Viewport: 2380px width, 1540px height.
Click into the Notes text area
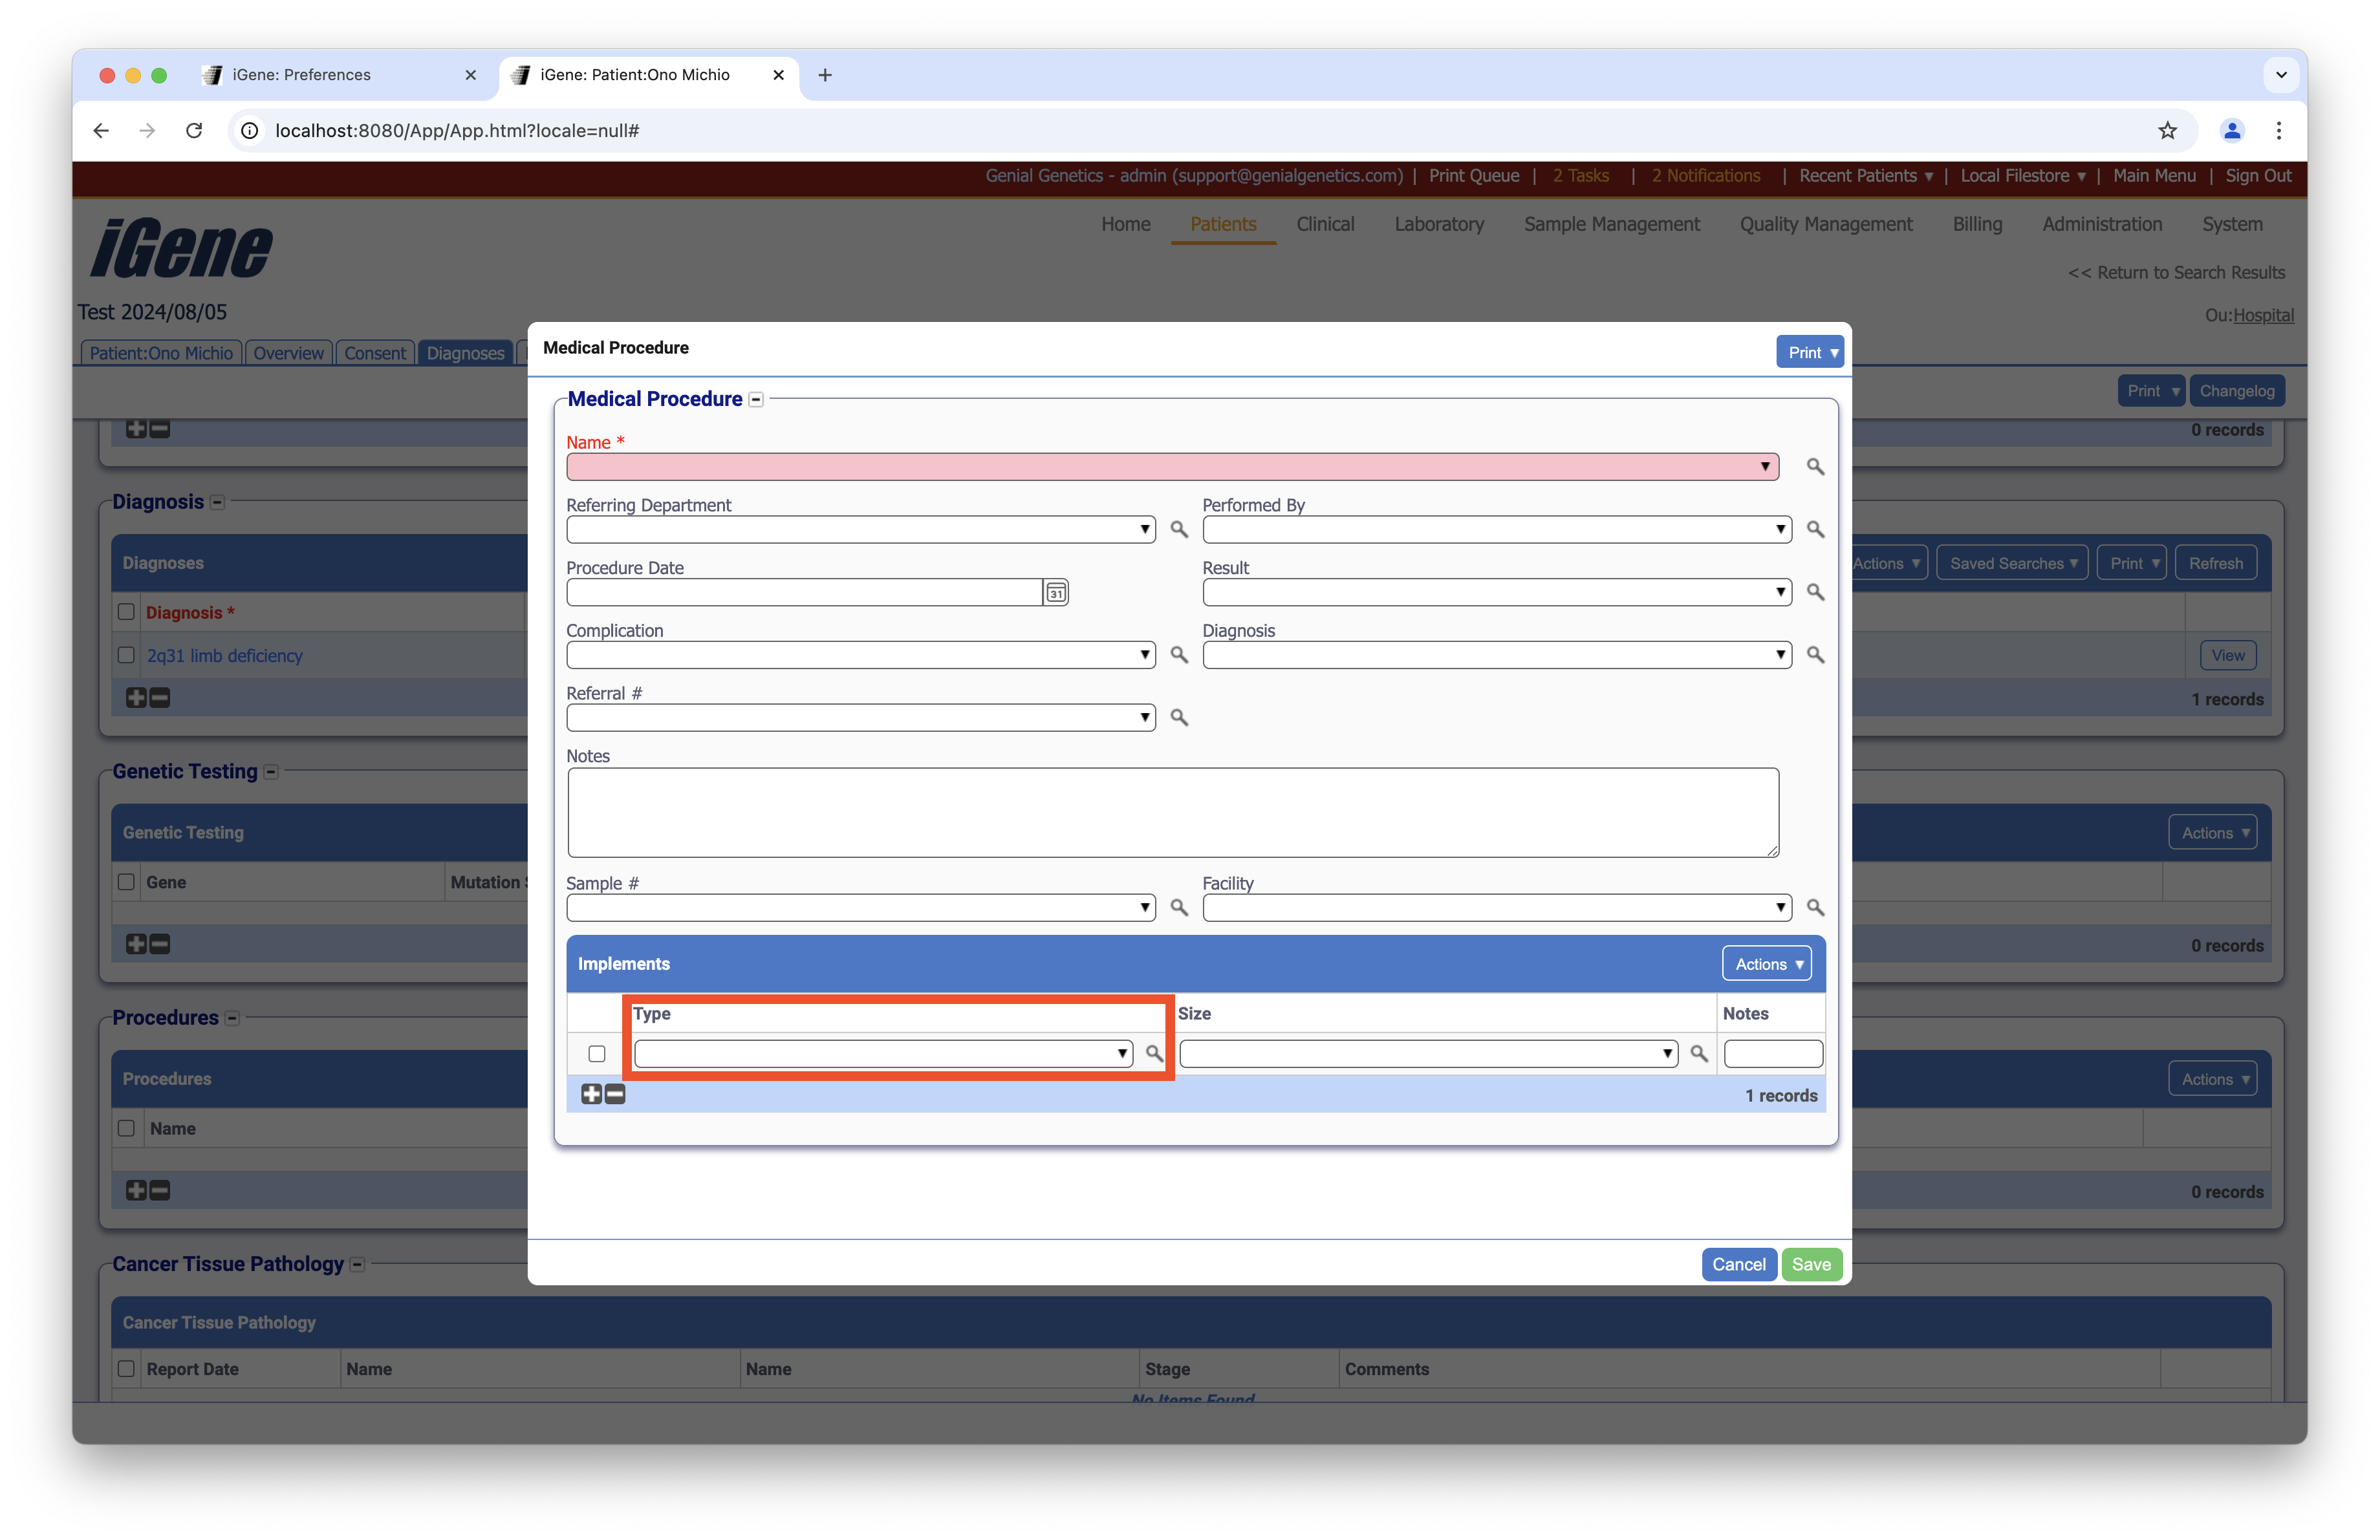pyautogui.click(x=1172, y=811)
